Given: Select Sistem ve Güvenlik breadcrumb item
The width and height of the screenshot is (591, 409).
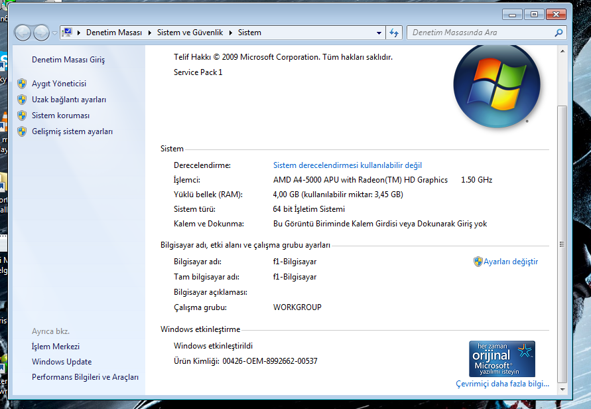Looking at the screenshot, I should (x=190, y=33).
